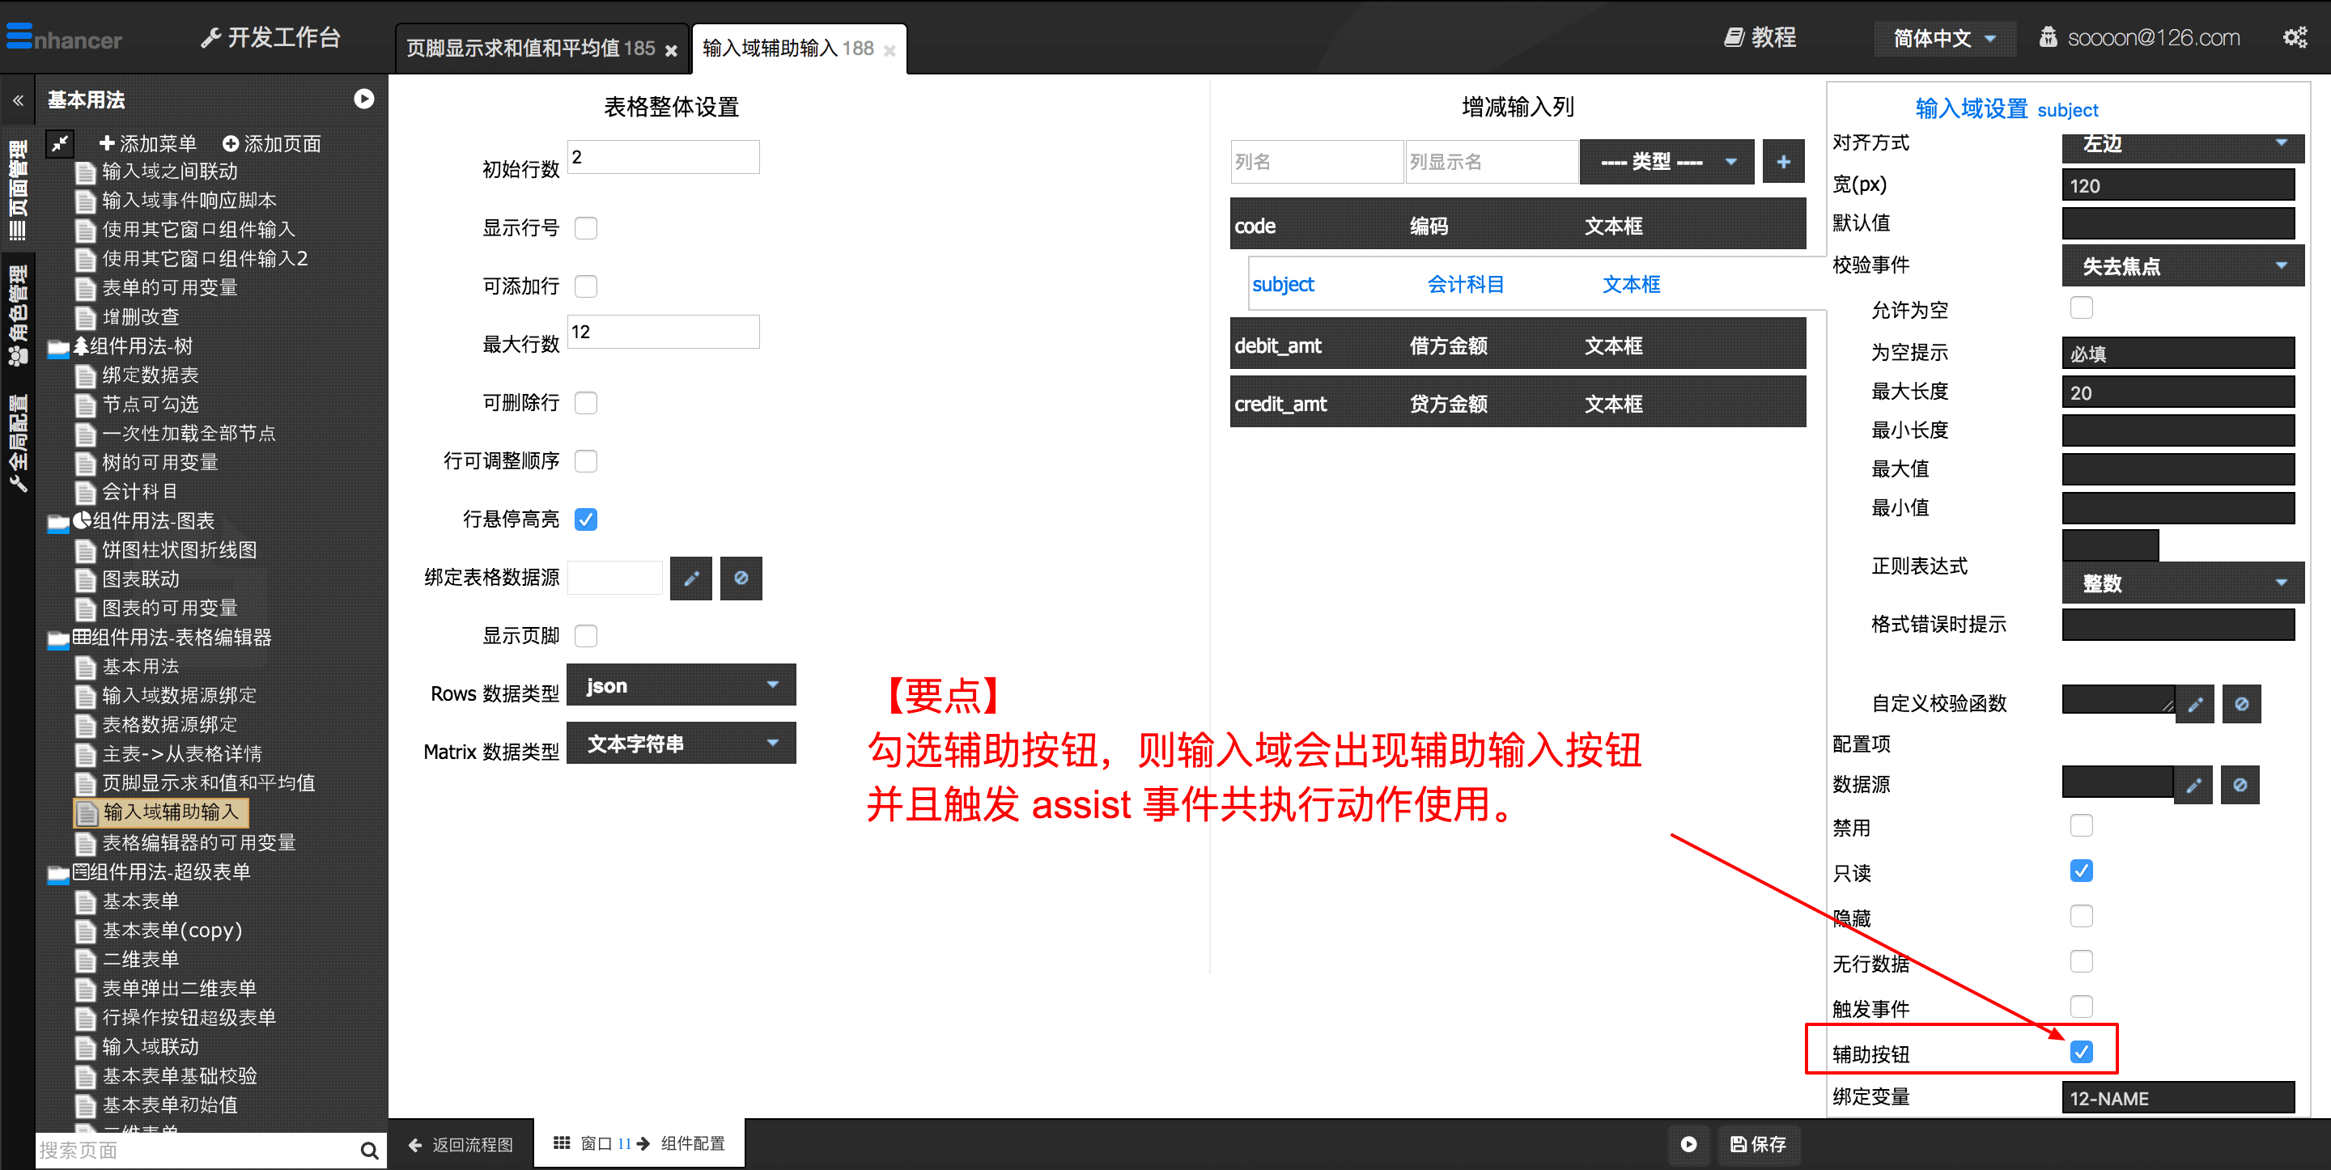
Task: Open 表格数据源绑定 page in the sidebar tree
Action: click(169, 724)
